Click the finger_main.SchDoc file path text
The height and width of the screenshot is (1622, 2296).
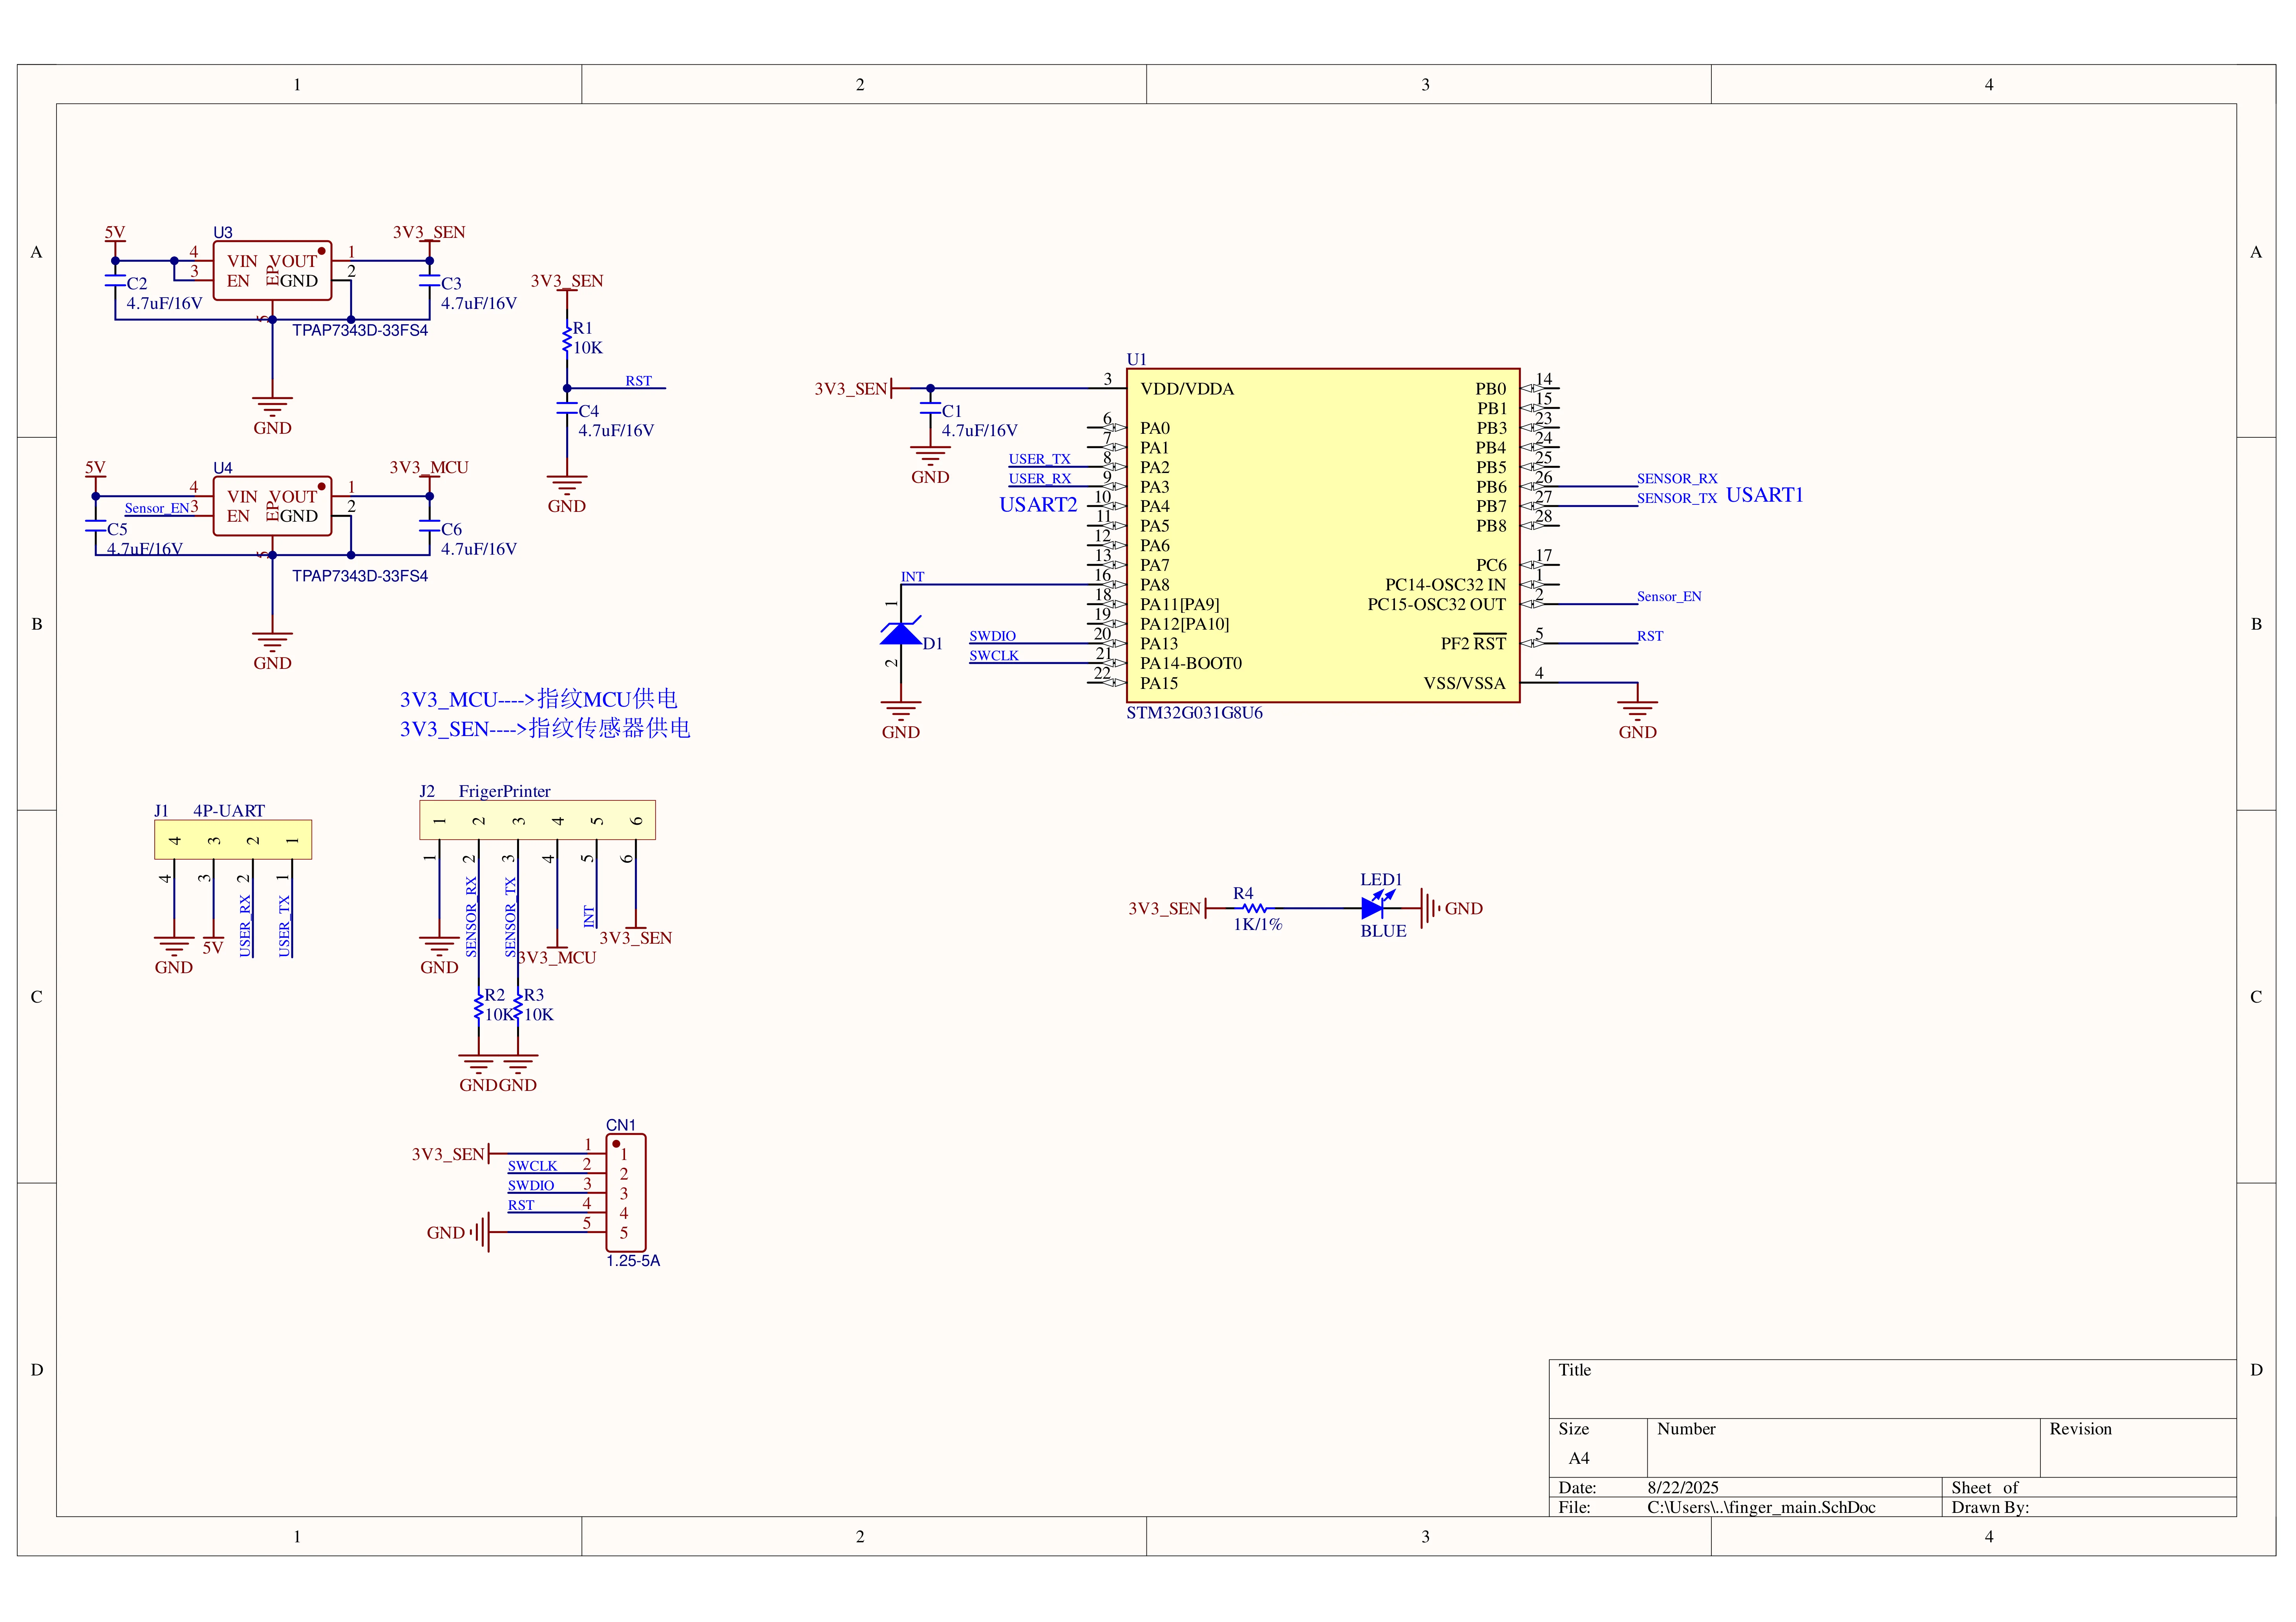click(x=1761, y=1507)
